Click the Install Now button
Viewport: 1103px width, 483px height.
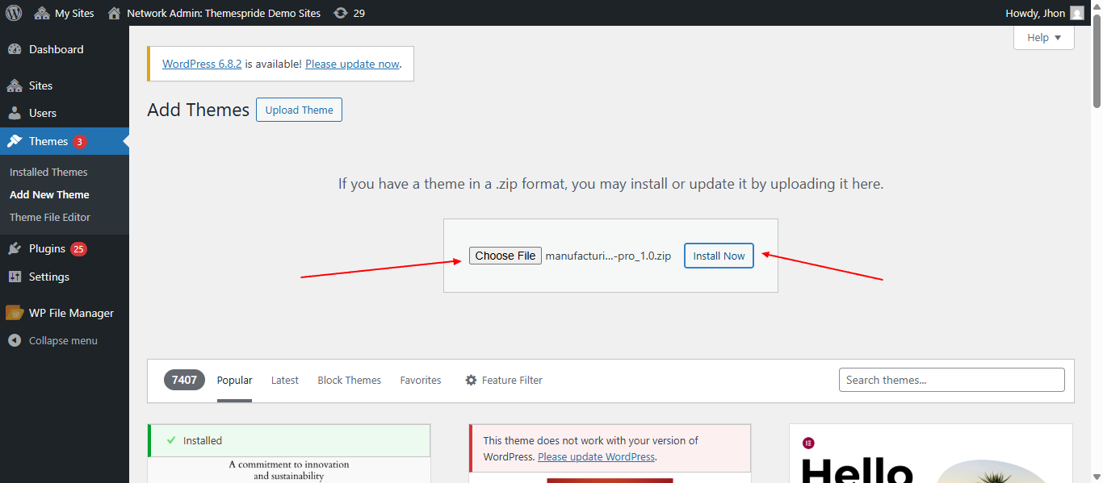(x=719, y=256)
